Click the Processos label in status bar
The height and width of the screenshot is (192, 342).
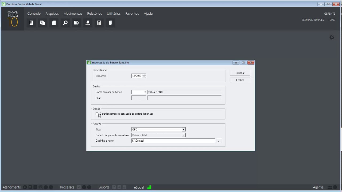(67, 187)
